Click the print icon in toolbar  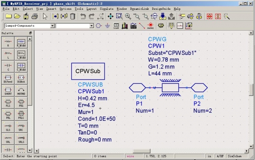click(35, 16)
